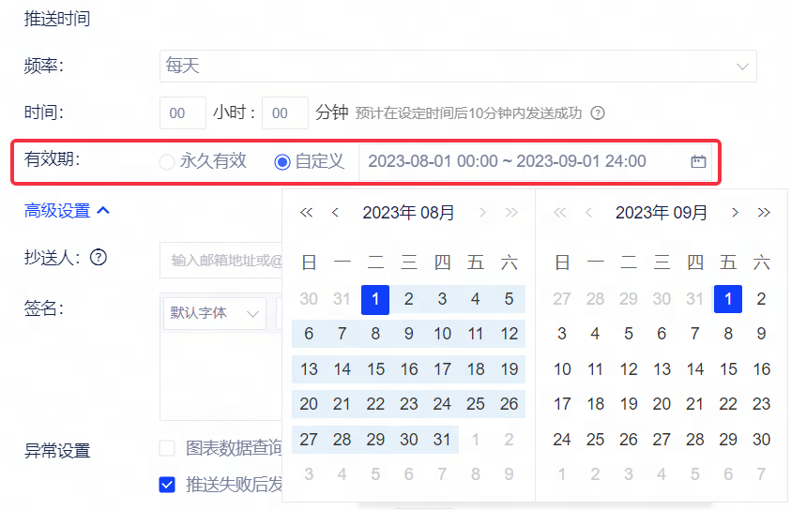Viewport: 791px width, 510px height.
Task: Select the 自定义 radio option
Action: click(x=282, y=161)
